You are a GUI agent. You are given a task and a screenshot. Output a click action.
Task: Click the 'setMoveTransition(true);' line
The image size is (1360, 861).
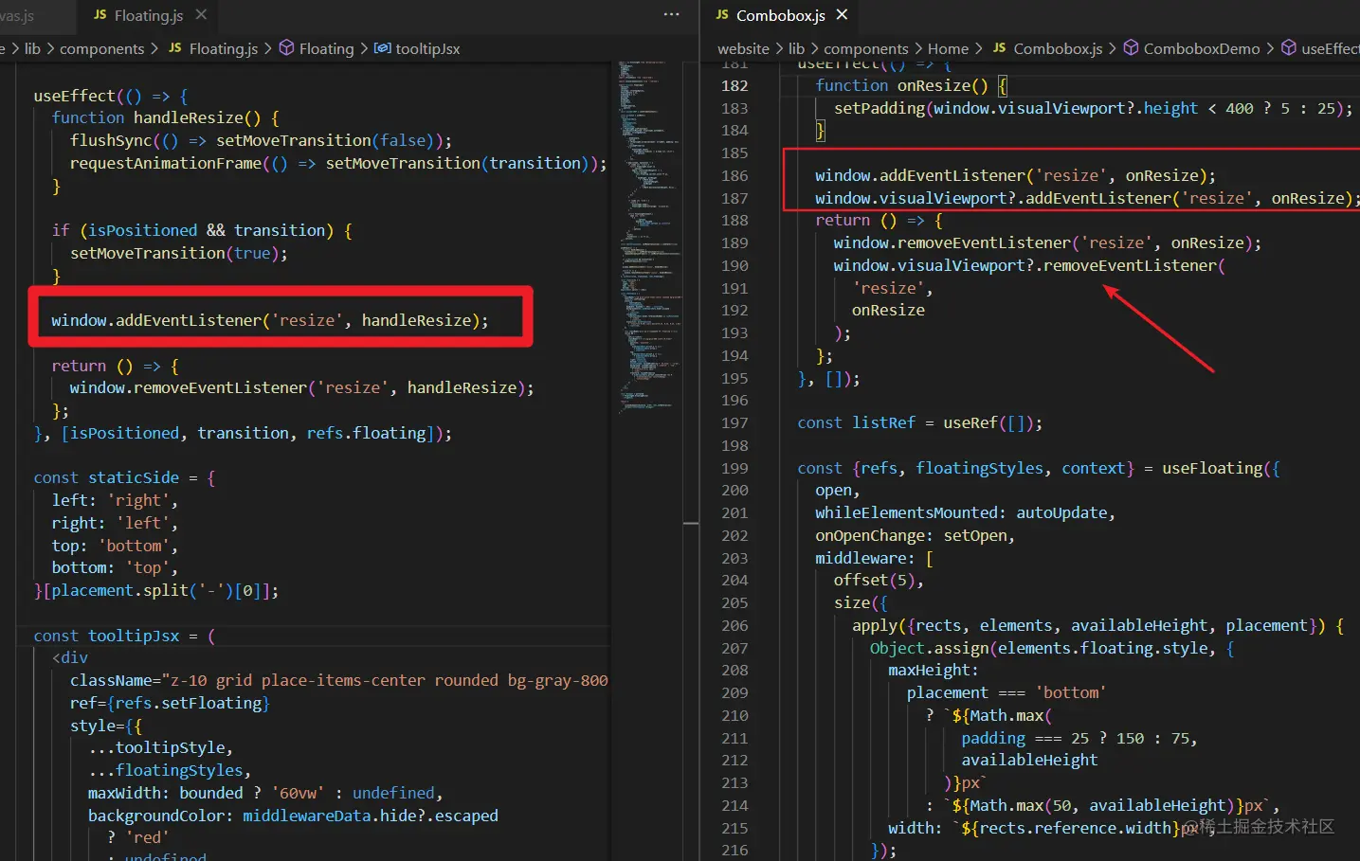[x=178, y=253]
